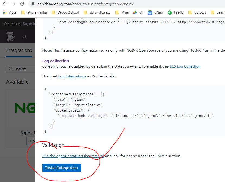Viewport: 225px width, 182px height.
Task: Open the ECS Log Collection link
Action: pos(185,66)
